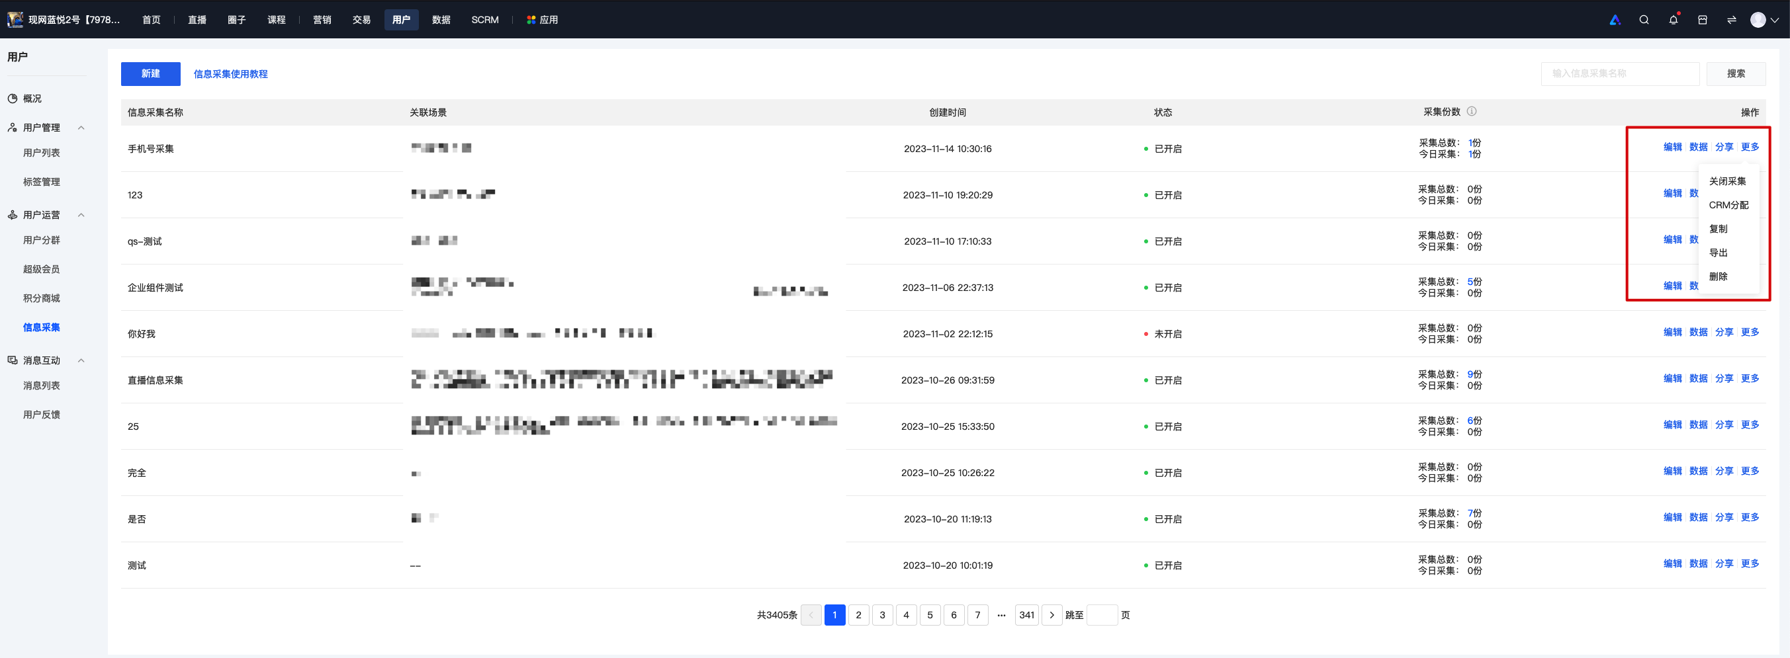Click 分享 for the 直播信息采集 row
This screenshot has width=1790, height=658.
[x=1724, y=379]
